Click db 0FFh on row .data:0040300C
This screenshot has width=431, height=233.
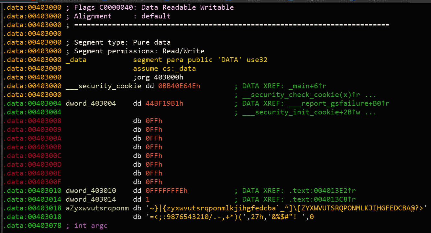click(x=148, y=156)
